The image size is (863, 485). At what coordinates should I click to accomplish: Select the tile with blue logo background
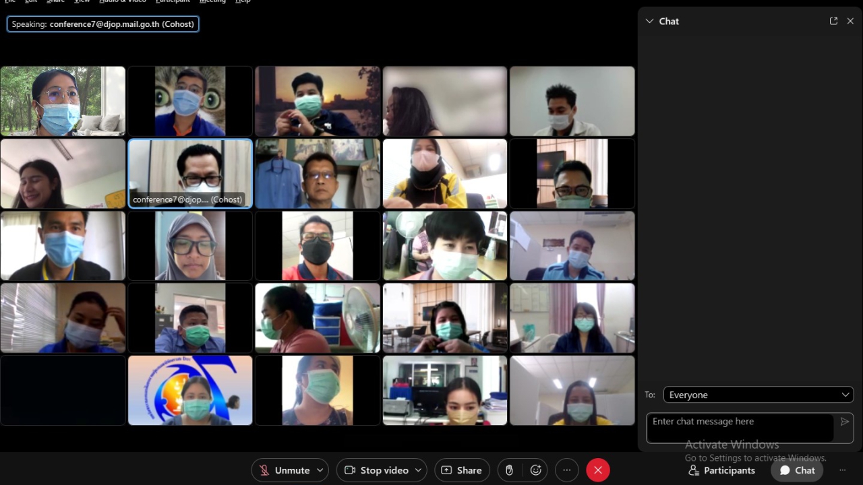click(x=190, y=390)
